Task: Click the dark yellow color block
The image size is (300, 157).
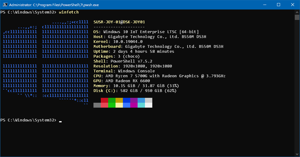Action: pyautogui.click(x=119, y=100)
